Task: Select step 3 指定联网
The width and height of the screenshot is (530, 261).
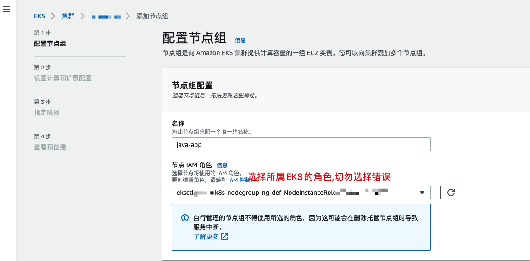Action: click(x=47, y=113)
